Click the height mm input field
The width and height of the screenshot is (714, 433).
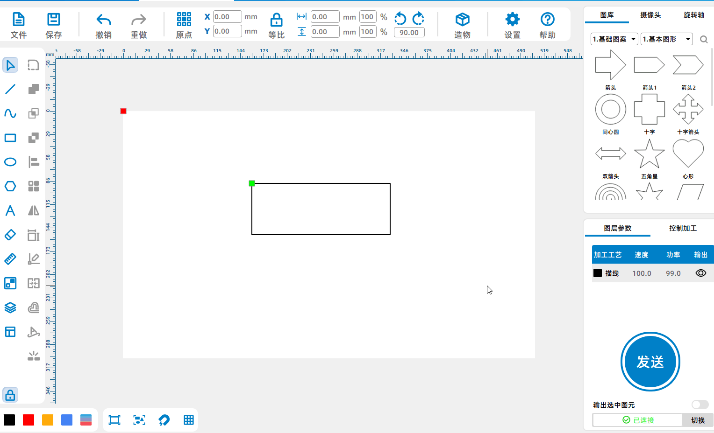(x=325, y=31)
